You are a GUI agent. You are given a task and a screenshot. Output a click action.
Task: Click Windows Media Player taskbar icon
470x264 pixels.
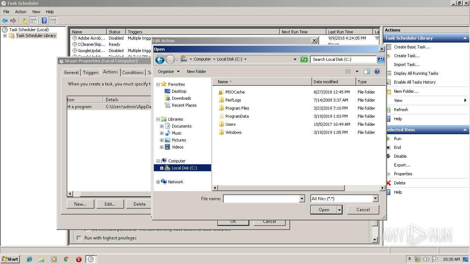54,259
